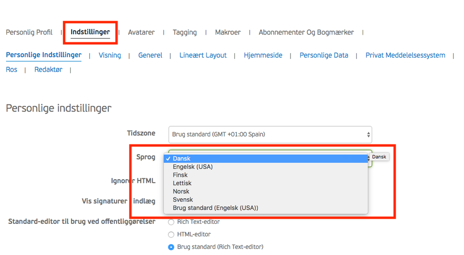The width and height of the screenshot is (464, 255).
Task: Open the Personlig Profil tab
Action: click(x=29, y=33)
